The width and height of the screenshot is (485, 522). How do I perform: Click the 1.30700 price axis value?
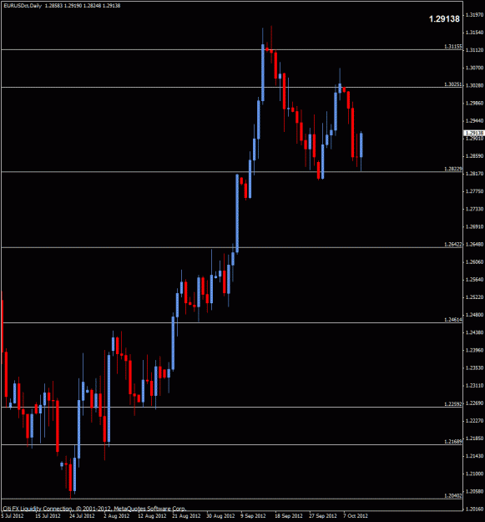click(x=474, y=68)
